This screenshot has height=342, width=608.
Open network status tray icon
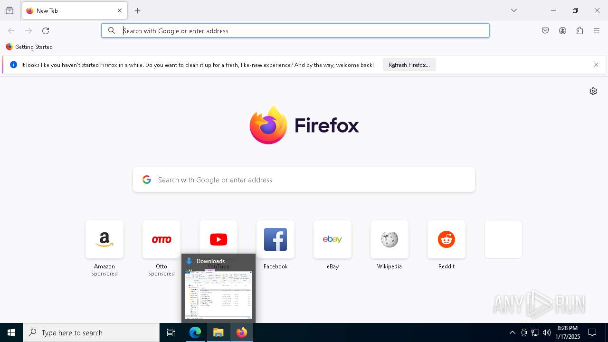[535, 332]
